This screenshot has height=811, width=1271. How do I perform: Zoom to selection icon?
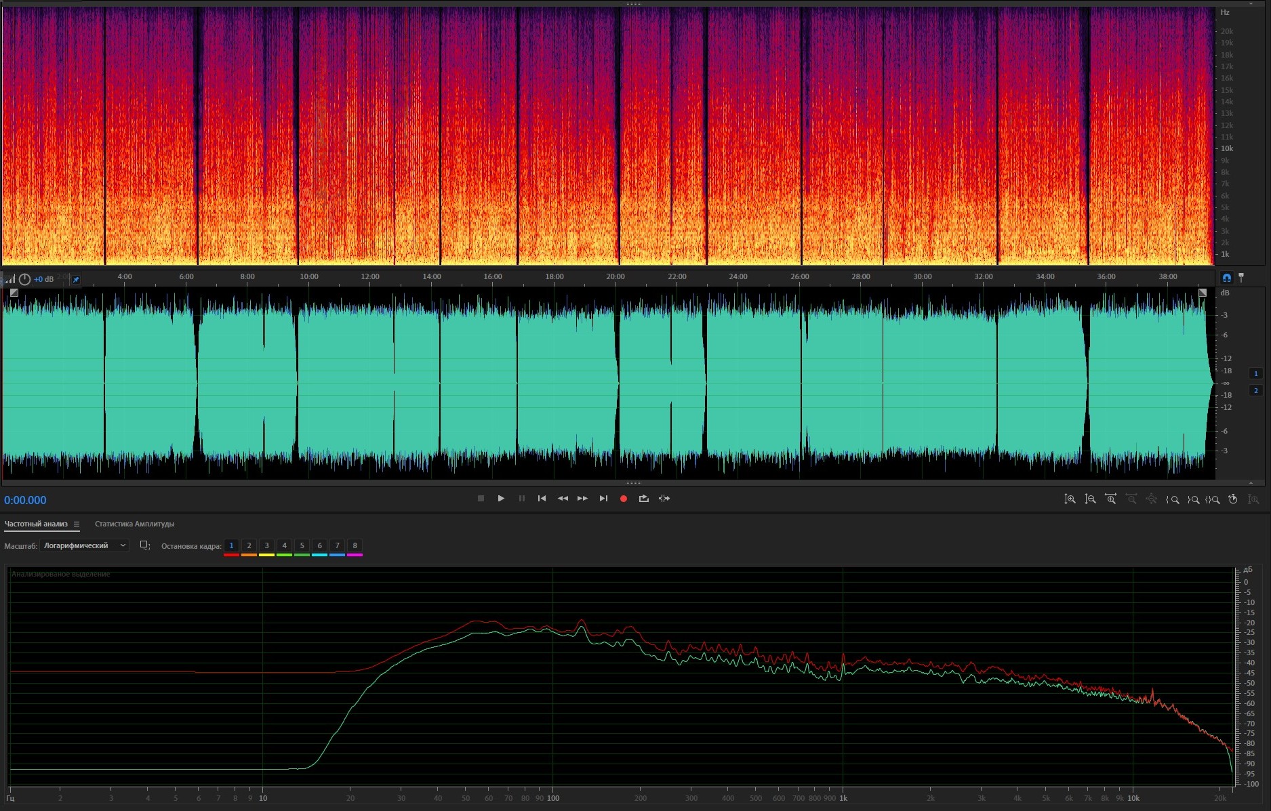pyautogui.click(x=1213, y=499)
